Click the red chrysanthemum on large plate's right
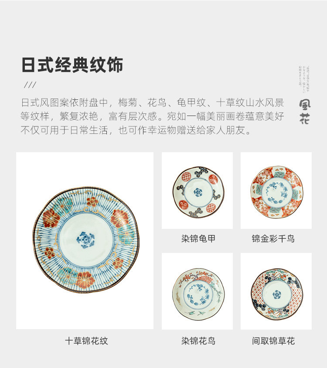The image size is (327, 368). coord(120,218)
